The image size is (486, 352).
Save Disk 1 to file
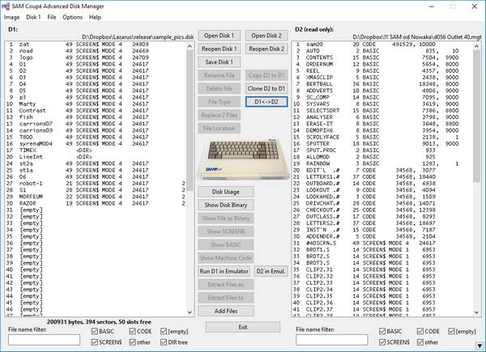(220, 62)
